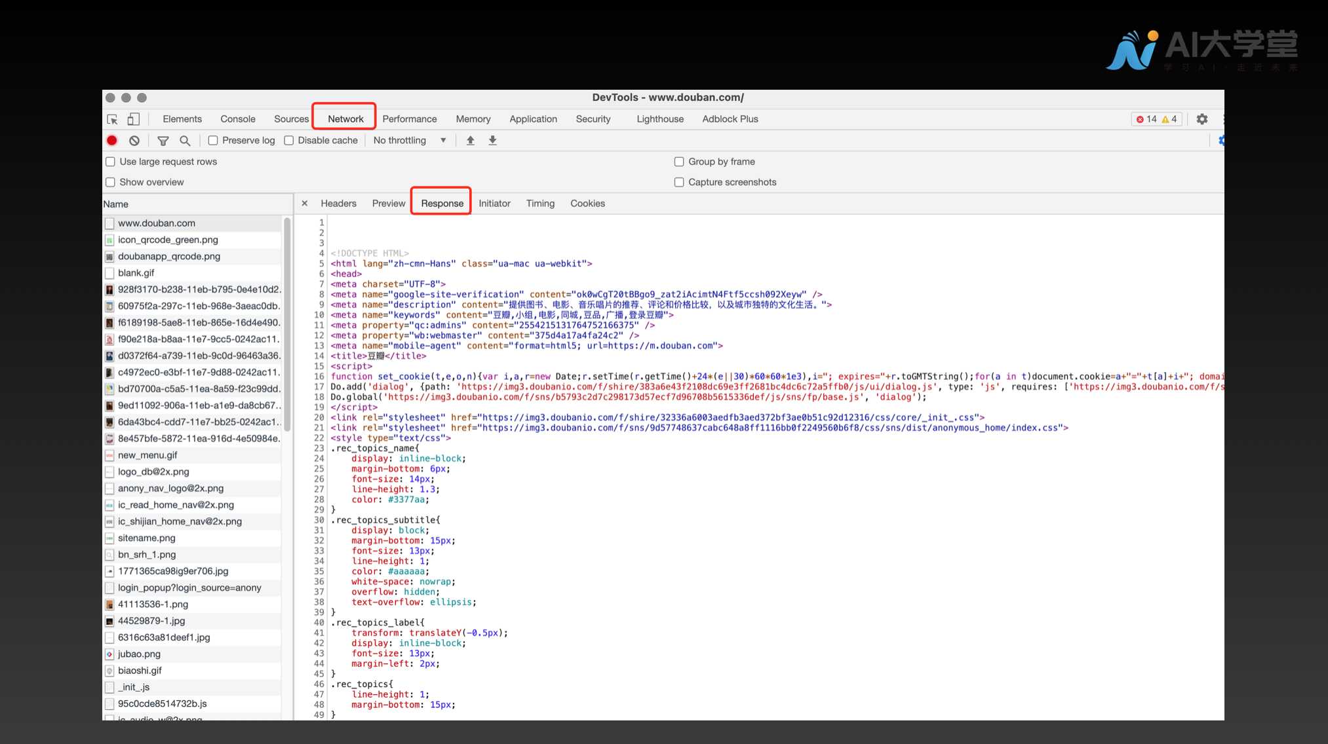1328x744 pixels.
Task: Open the Initiator tab
Action: coord(494,204)
